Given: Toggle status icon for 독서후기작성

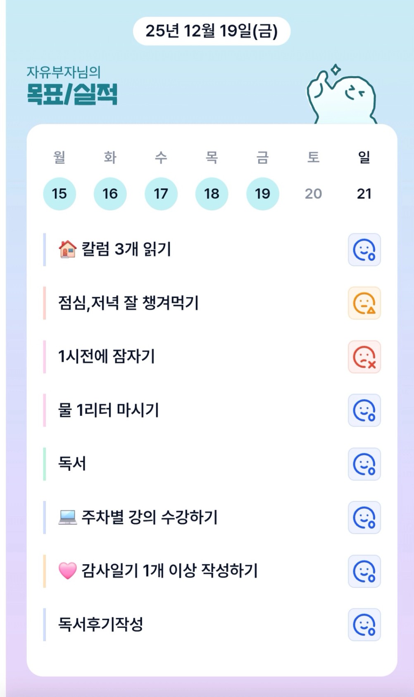Looking at the screenshot, I should click(364, 625).
